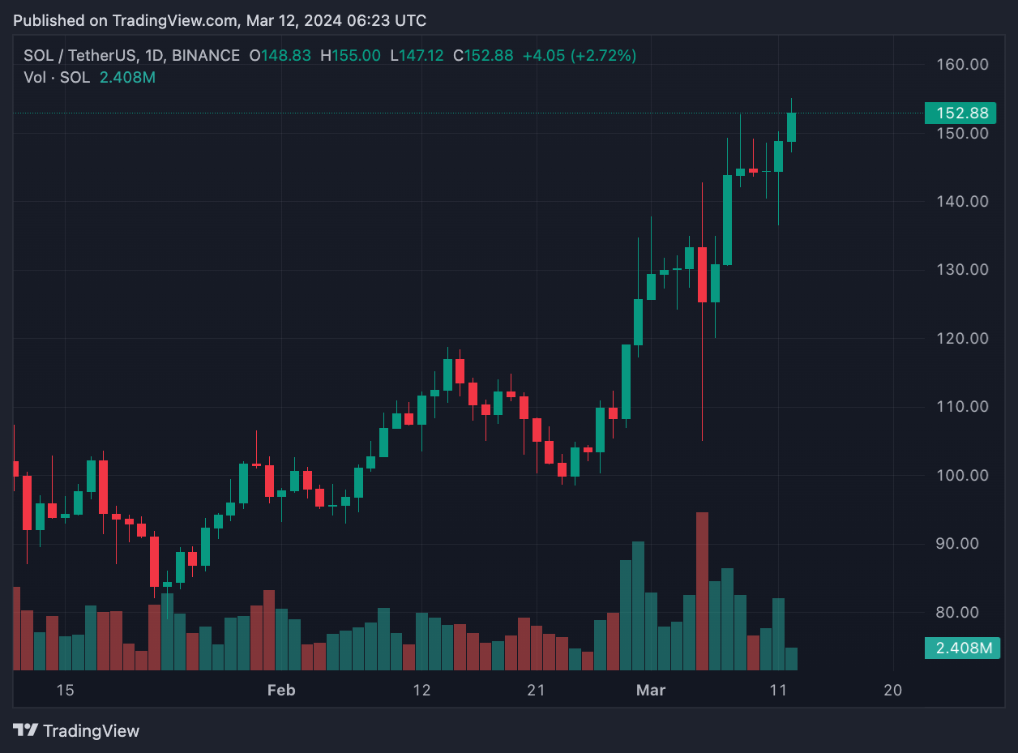Click the close value C152.88 in the legend

pyautogui.click(x=483, y=56)
